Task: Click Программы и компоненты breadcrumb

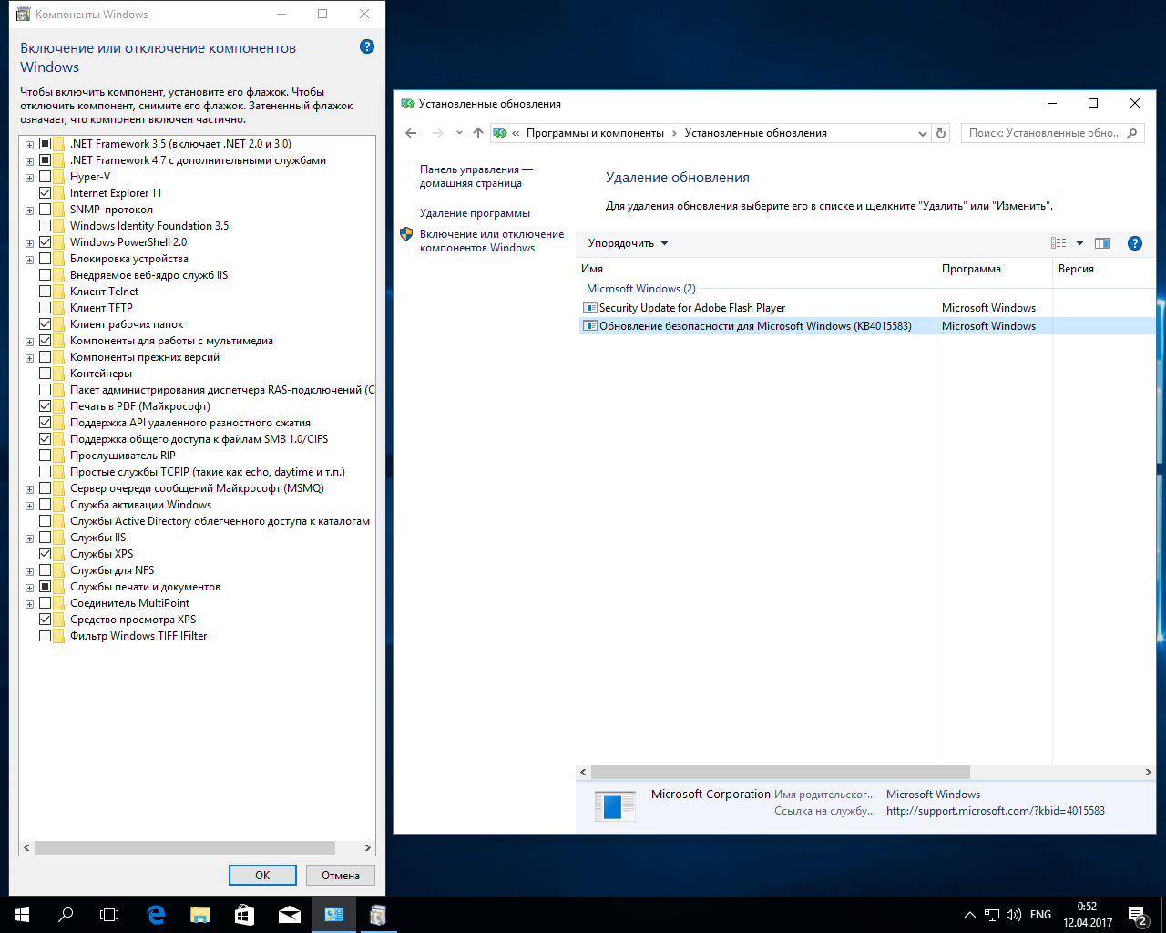Action: [x=595, y=133]
